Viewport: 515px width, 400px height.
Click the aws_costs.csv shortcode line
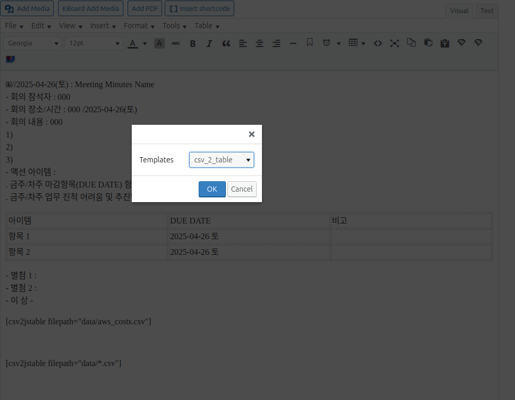tap(78, 322)
